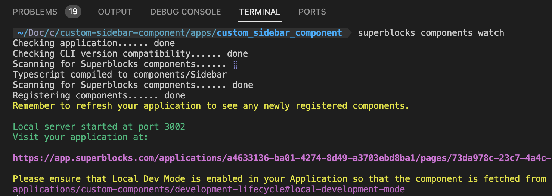Click the problems count badge 19
The height and width of the screenshot is (196, 552).
(73, 12)
